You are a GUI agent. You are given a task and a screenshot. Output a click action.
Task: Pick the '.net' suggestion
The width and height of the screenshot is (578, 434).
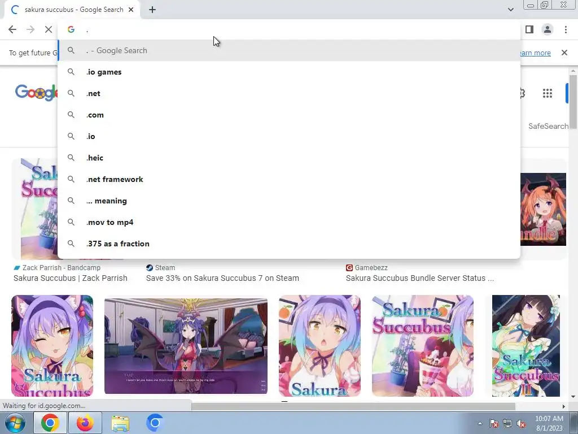tap(289, 93)
